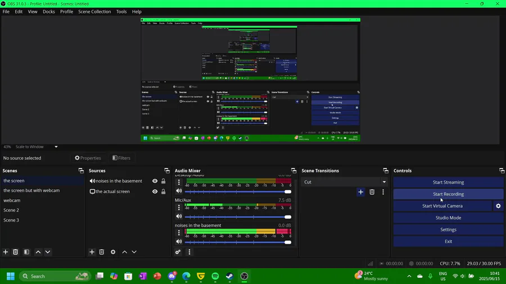Adjust Desktop Audio volume slider
The height and width of the screenshot is (284, 506).
tap(238, 191)
